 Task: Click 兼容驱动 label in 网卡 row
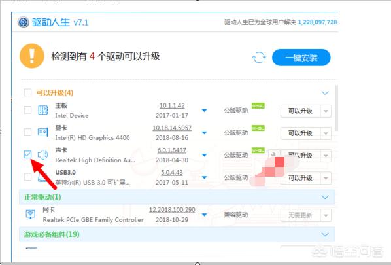click(x=236, y=215)
